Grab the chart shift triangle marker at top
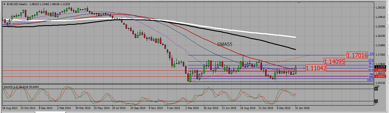 click(299, 3)
